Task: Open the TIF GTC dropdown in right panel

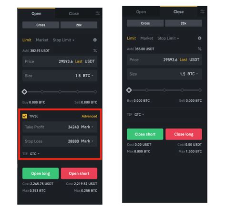Action: (139, 115)
